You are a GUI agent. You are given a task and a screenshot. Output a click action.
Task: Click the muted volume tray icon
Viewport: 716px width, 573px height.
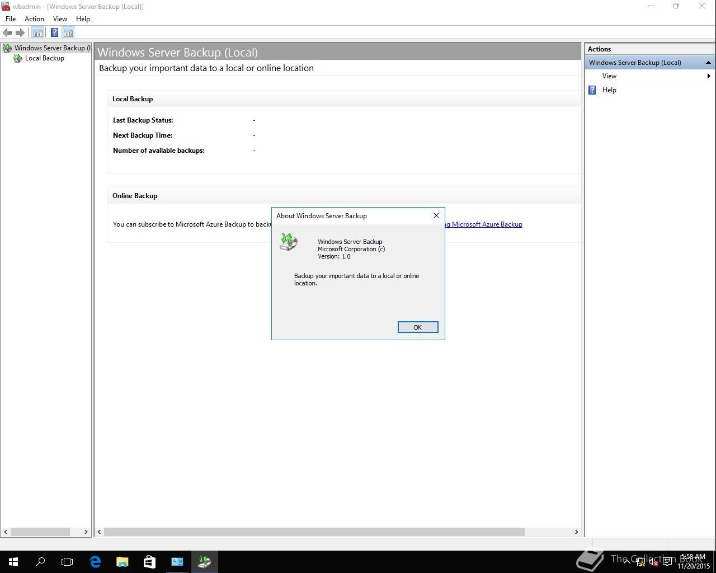coord(654,562)
